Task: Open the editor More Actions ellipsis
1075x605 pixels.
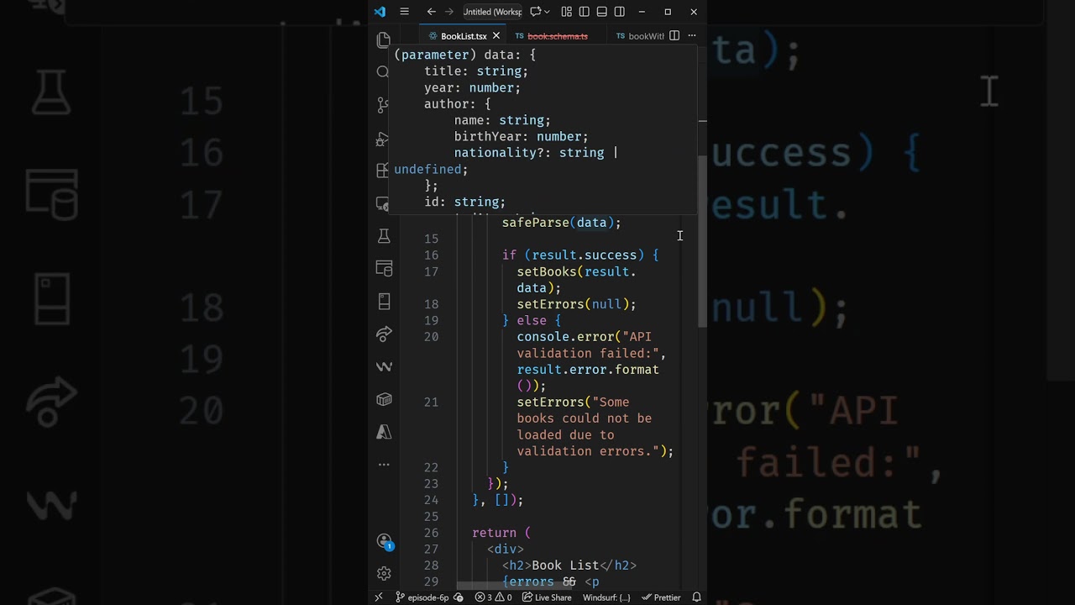Action: [691, 36]
